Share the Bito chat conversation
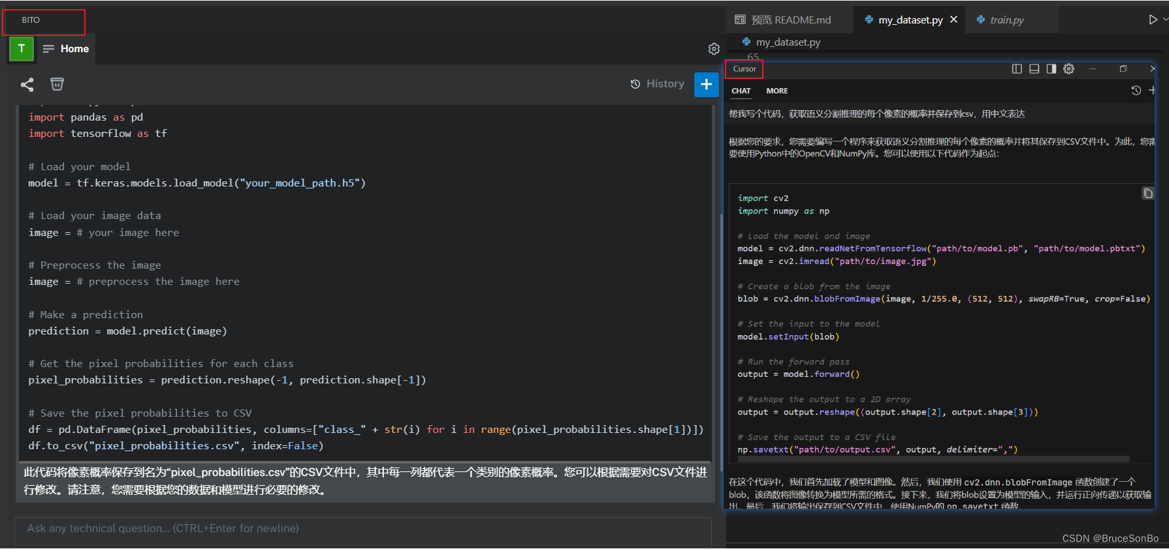This screenshot has width=1169, height=549. [x=27, y=84]
